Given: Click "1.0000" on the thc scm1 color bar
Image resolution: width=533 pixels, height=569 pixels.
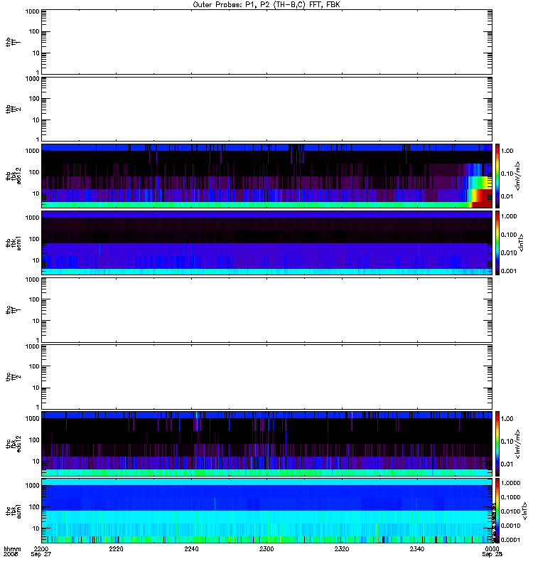Looking at the screenshot, I should coord(510,483).
